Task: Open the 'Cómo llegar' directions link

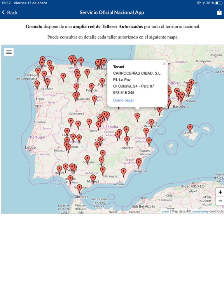Action: [x=123, y=100]
